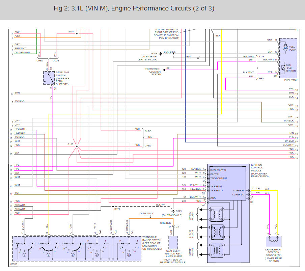Click the instrument cluster system arrowhead

click(164, 70)
